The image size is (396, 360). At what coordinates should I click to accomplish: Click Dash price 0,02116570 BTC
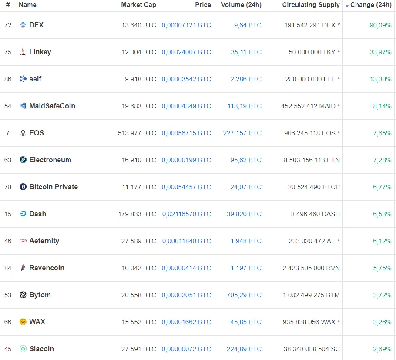coord(187,214)
